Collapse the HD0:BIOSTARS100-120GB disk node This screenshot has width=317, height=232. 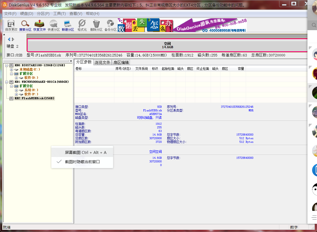tap(6, 65)
